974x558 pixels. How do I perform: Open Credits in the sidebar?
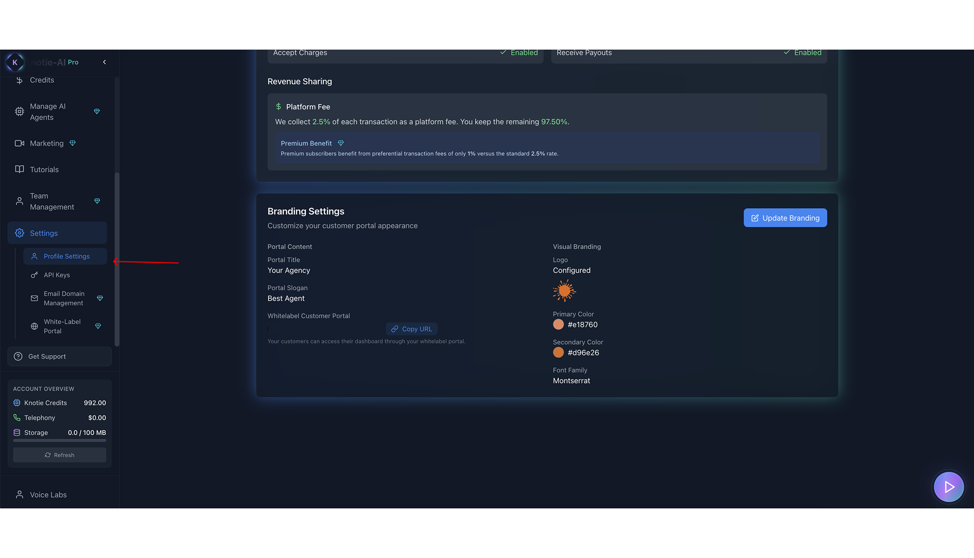(x=42, y=80)
